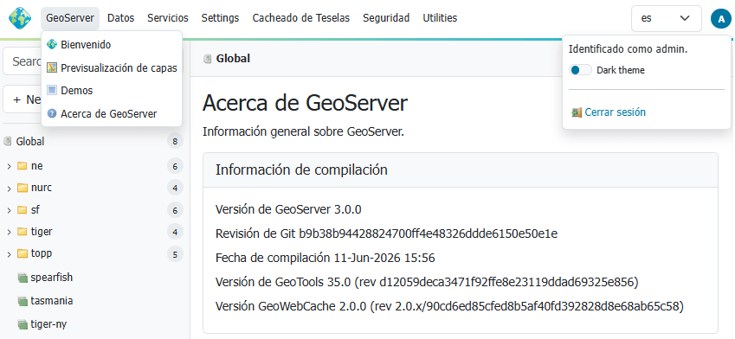Open the tasmania layer group
Viewport: 735px width, 339px height.
coord(52,301)
